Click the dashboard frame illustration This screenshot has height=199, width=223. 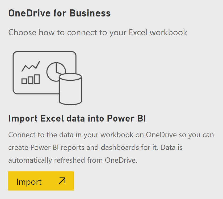(x=44, y=73)
